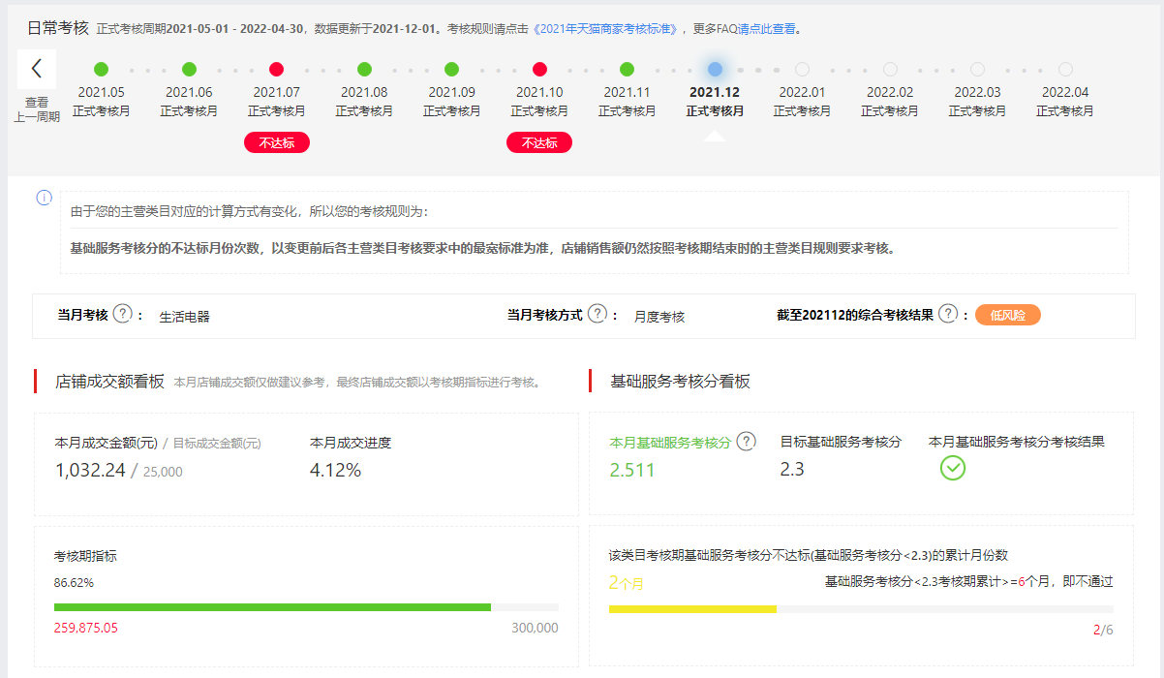Image resolution: width=1164 pixels, height=678 pixels.
Task: Click the red 259,875.05 amount
Action: 86,628
